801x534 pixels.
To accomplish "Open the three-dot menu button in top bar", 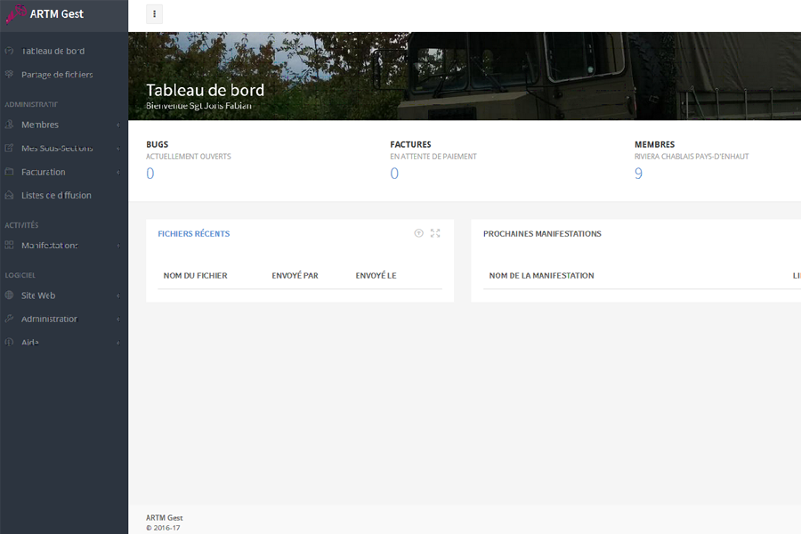I will 154,14.
